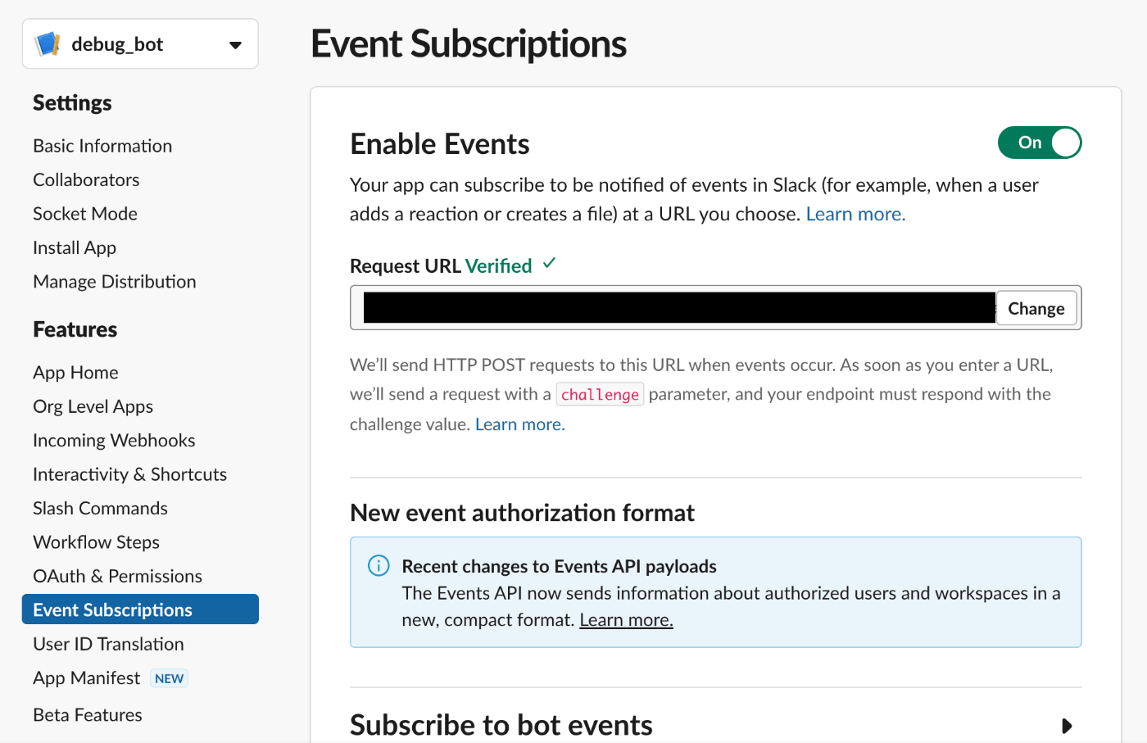This screenshot has height=743, width=1147.
Task: Click the NEW badge beside App Manifest
Action: (x=170, y=678)
